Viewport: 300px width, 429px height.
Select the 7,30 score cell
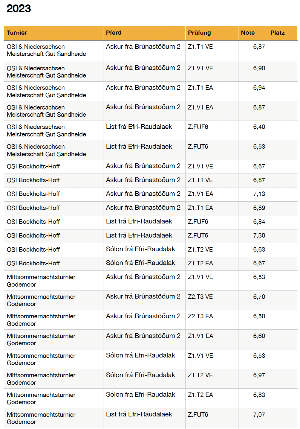point(259,236)
